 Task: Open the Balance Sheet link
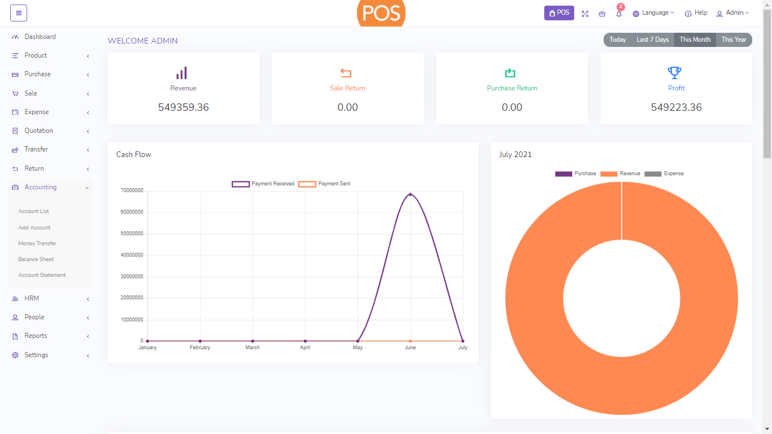36,259
